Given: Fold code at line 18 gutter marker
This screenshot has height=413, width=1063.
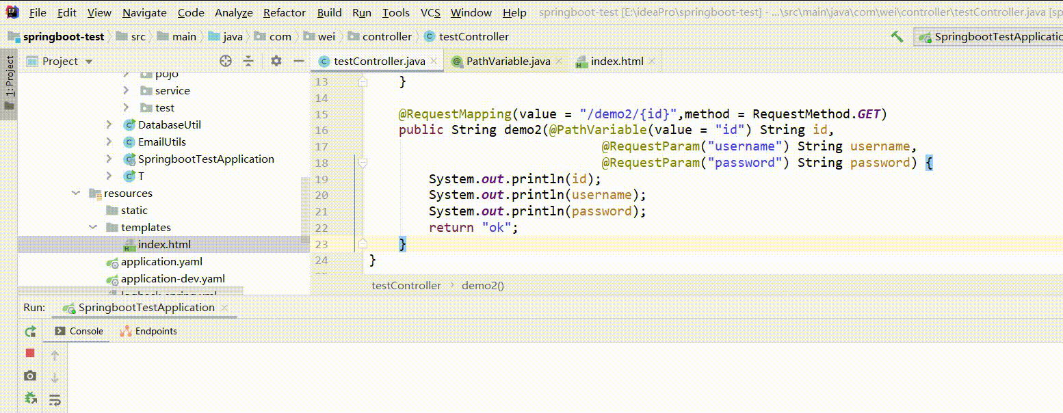Looking at the screenshot, I should point(363,163).
